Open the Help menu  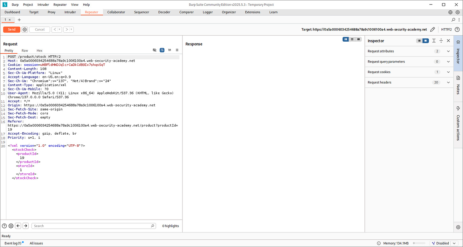point(86,4)
